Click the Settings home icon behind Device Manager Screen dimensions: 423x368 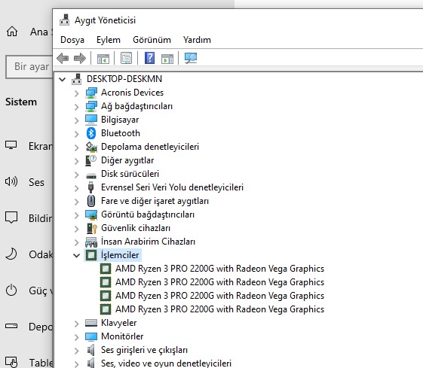(12, 32)
